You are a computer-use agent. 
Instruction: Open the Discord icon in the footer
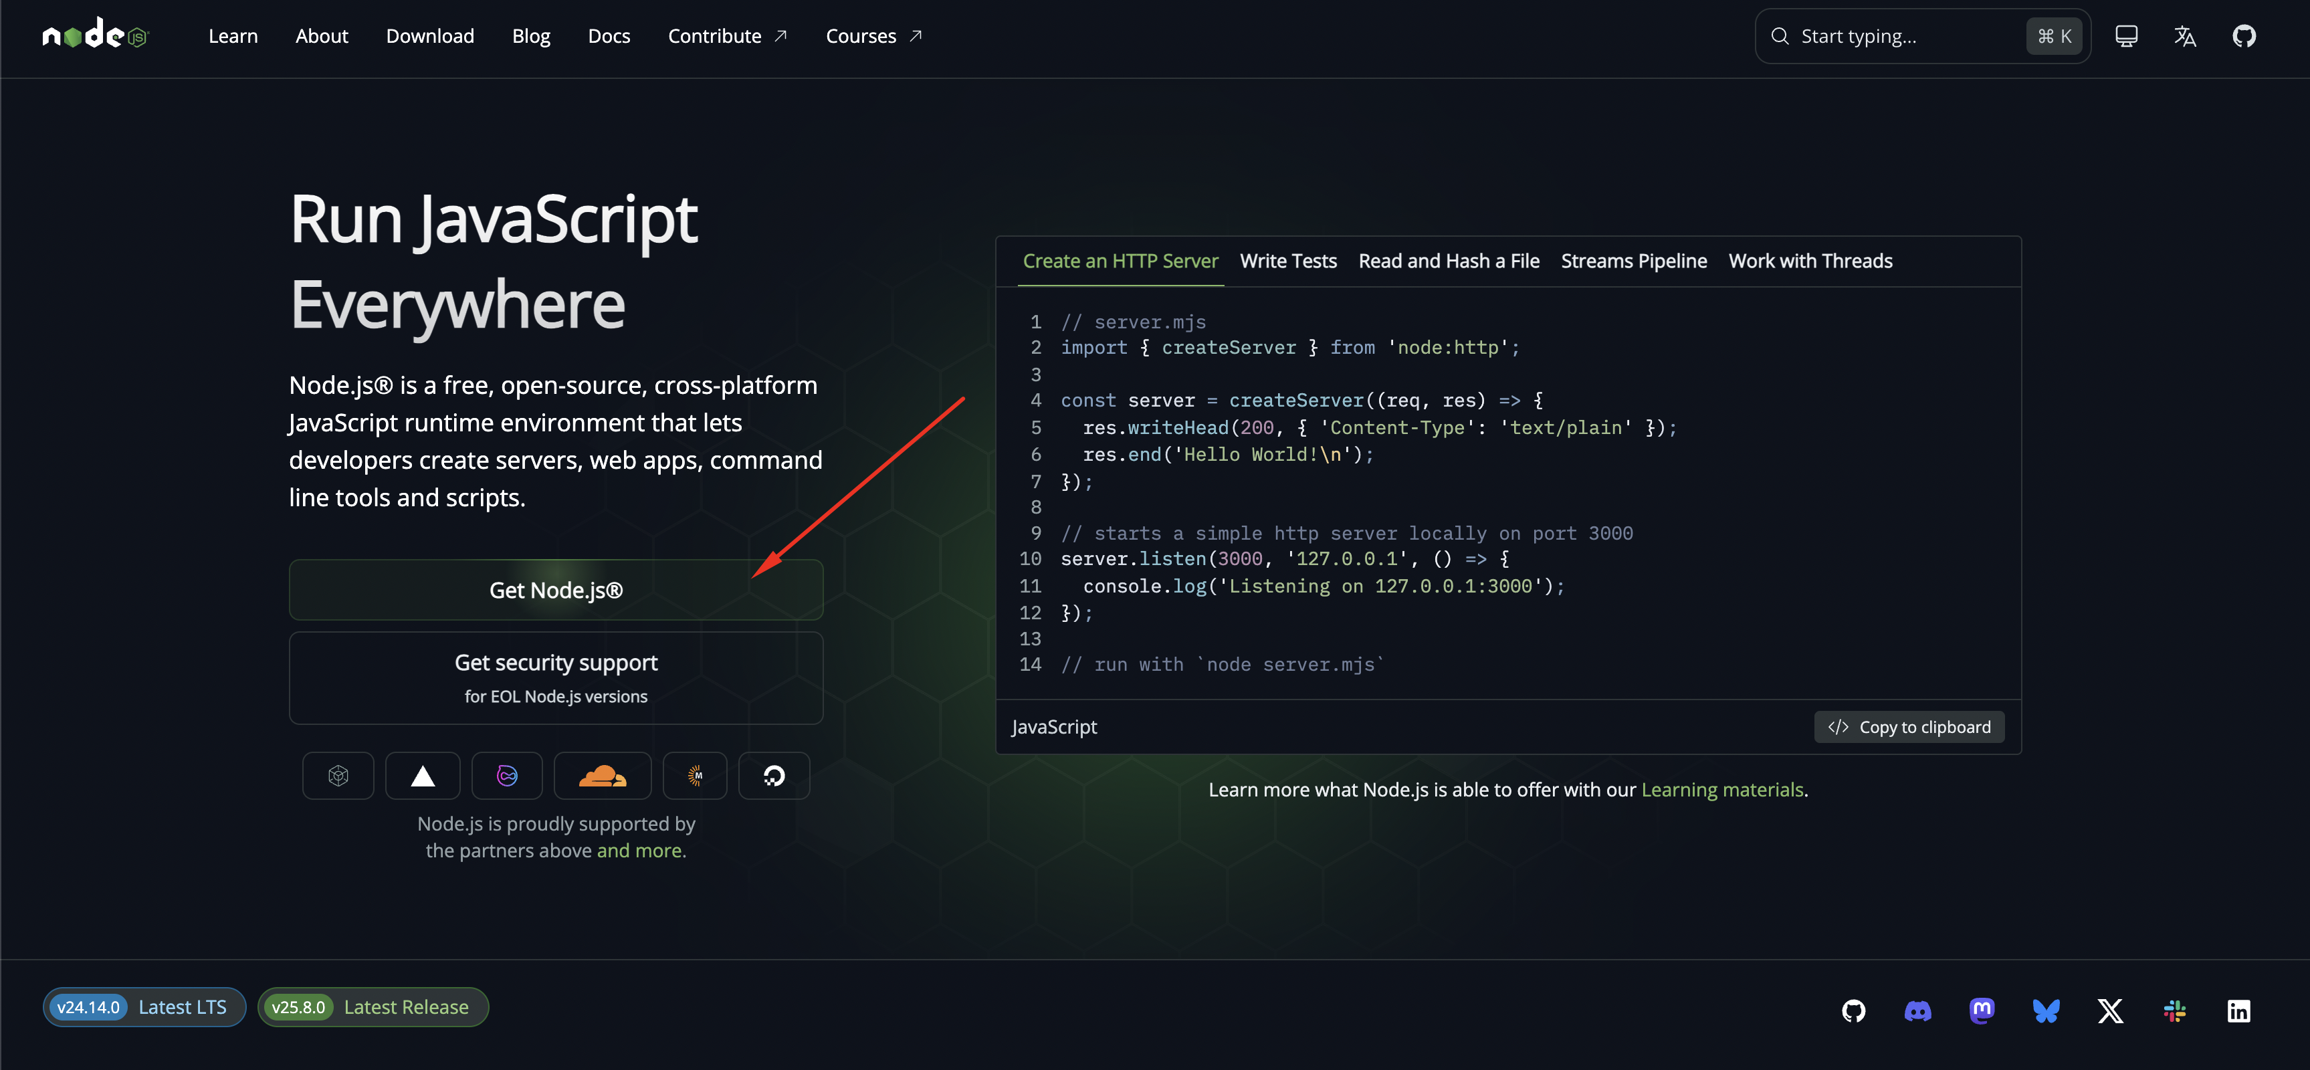(1917, 1010)
